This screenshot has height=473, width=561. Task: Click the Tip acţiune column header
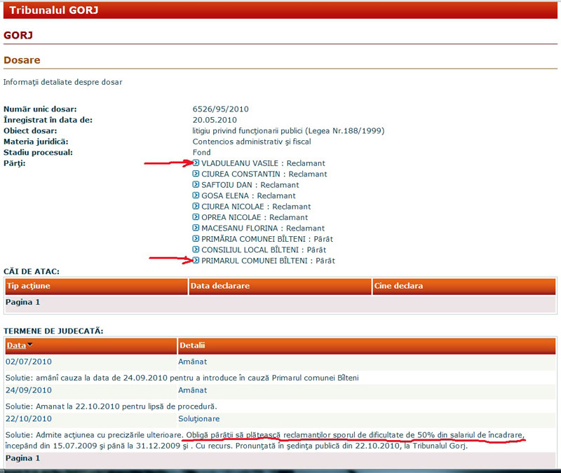click(96, 286)
